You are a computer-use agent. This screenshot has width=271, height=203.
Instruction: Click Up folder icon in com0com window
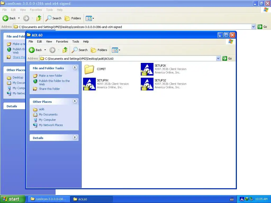click(39, 18)
